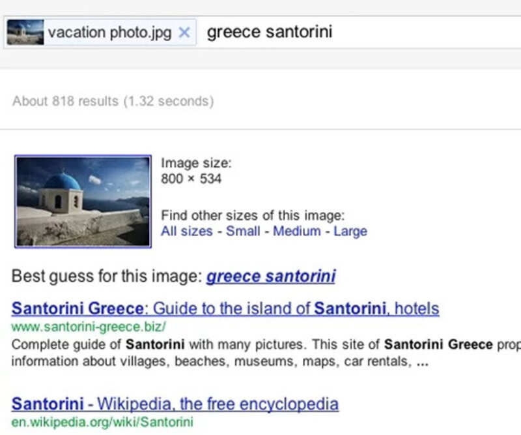Open the Santorini Greece island guide result
Screen dimensions: 521x435
click(225, 308)
